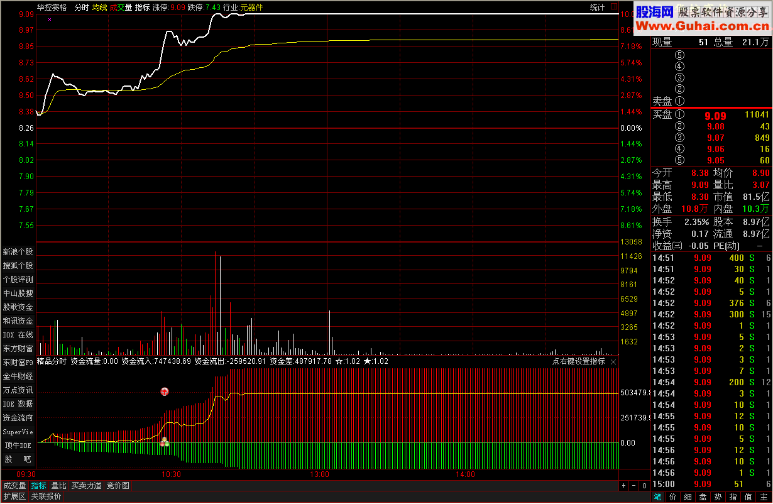
Task: Open the 顶牛DDE sidebar link
Action: tap(18, 445)
